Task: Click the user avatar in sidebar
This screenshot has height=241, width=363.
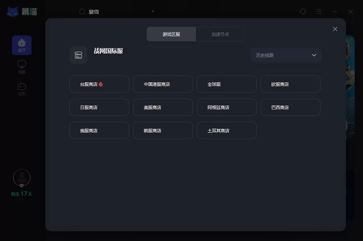Action: coord(21,178)
